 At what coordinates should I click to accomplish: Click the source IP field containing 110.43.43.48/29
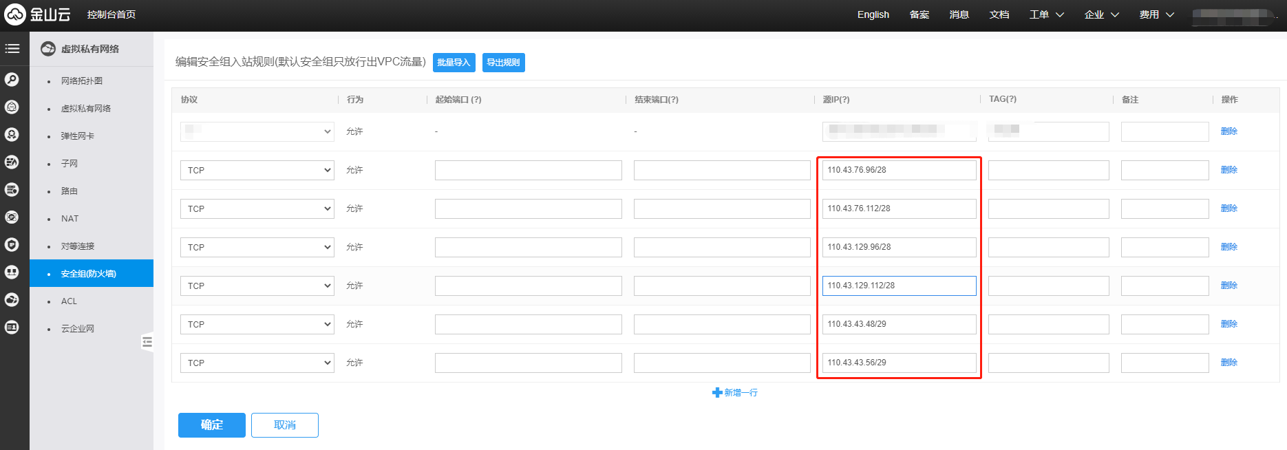tap(899, 324)
